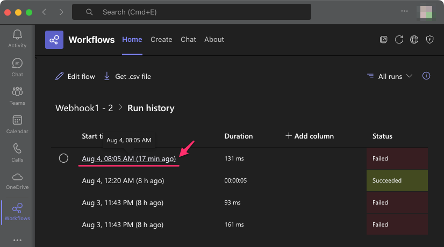Pop out the Workflows app window

(x=383, y=39)
